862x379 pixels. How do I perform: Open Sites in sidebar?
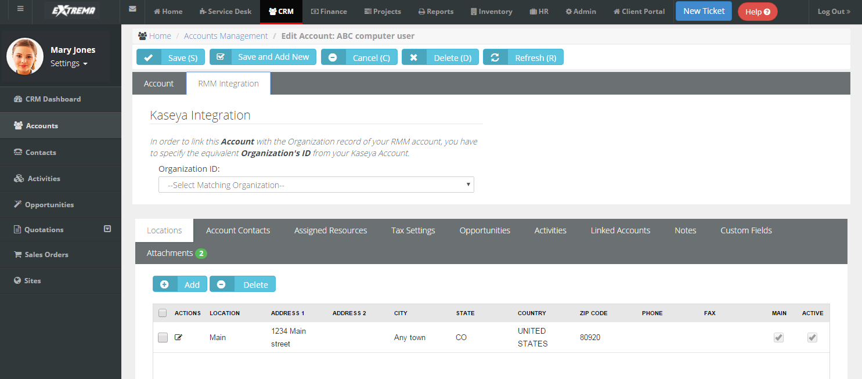[60, 280]
